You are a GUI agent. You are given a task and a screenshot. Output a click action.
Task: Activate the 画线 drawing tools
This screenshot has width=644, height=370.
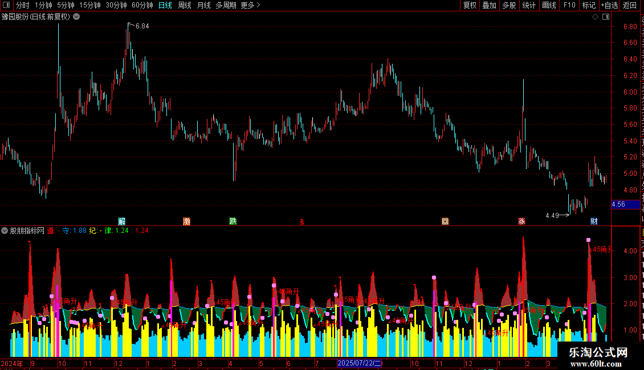pyautogui.click(x=549, y=5)
